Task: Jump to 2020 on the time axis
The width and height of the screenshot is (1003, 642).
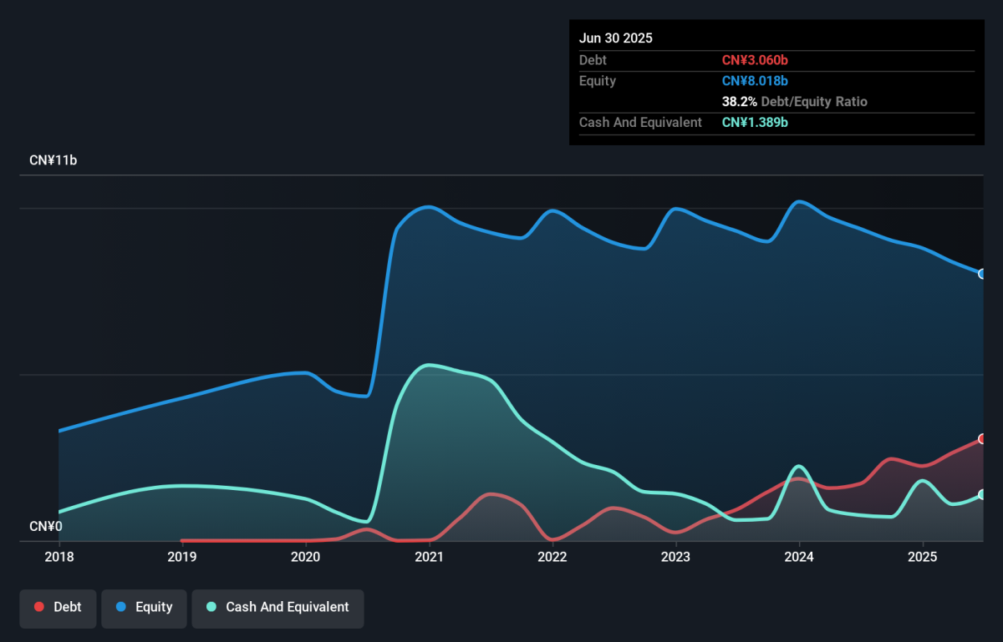Action: (306, 557)
